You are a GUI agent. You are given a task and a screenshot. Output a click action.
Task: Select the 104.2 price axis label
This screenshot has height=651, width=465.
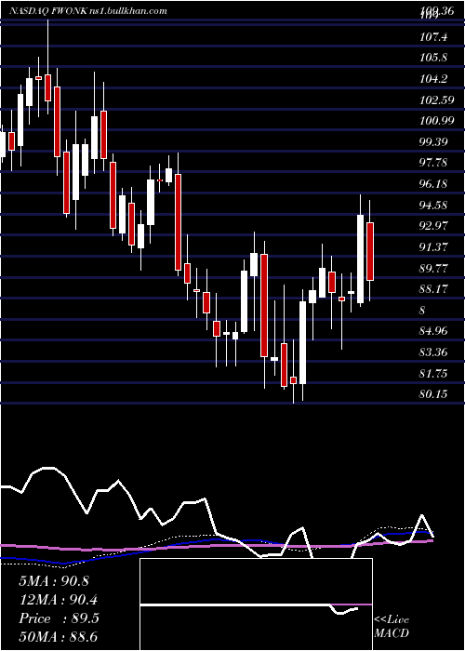434,78
